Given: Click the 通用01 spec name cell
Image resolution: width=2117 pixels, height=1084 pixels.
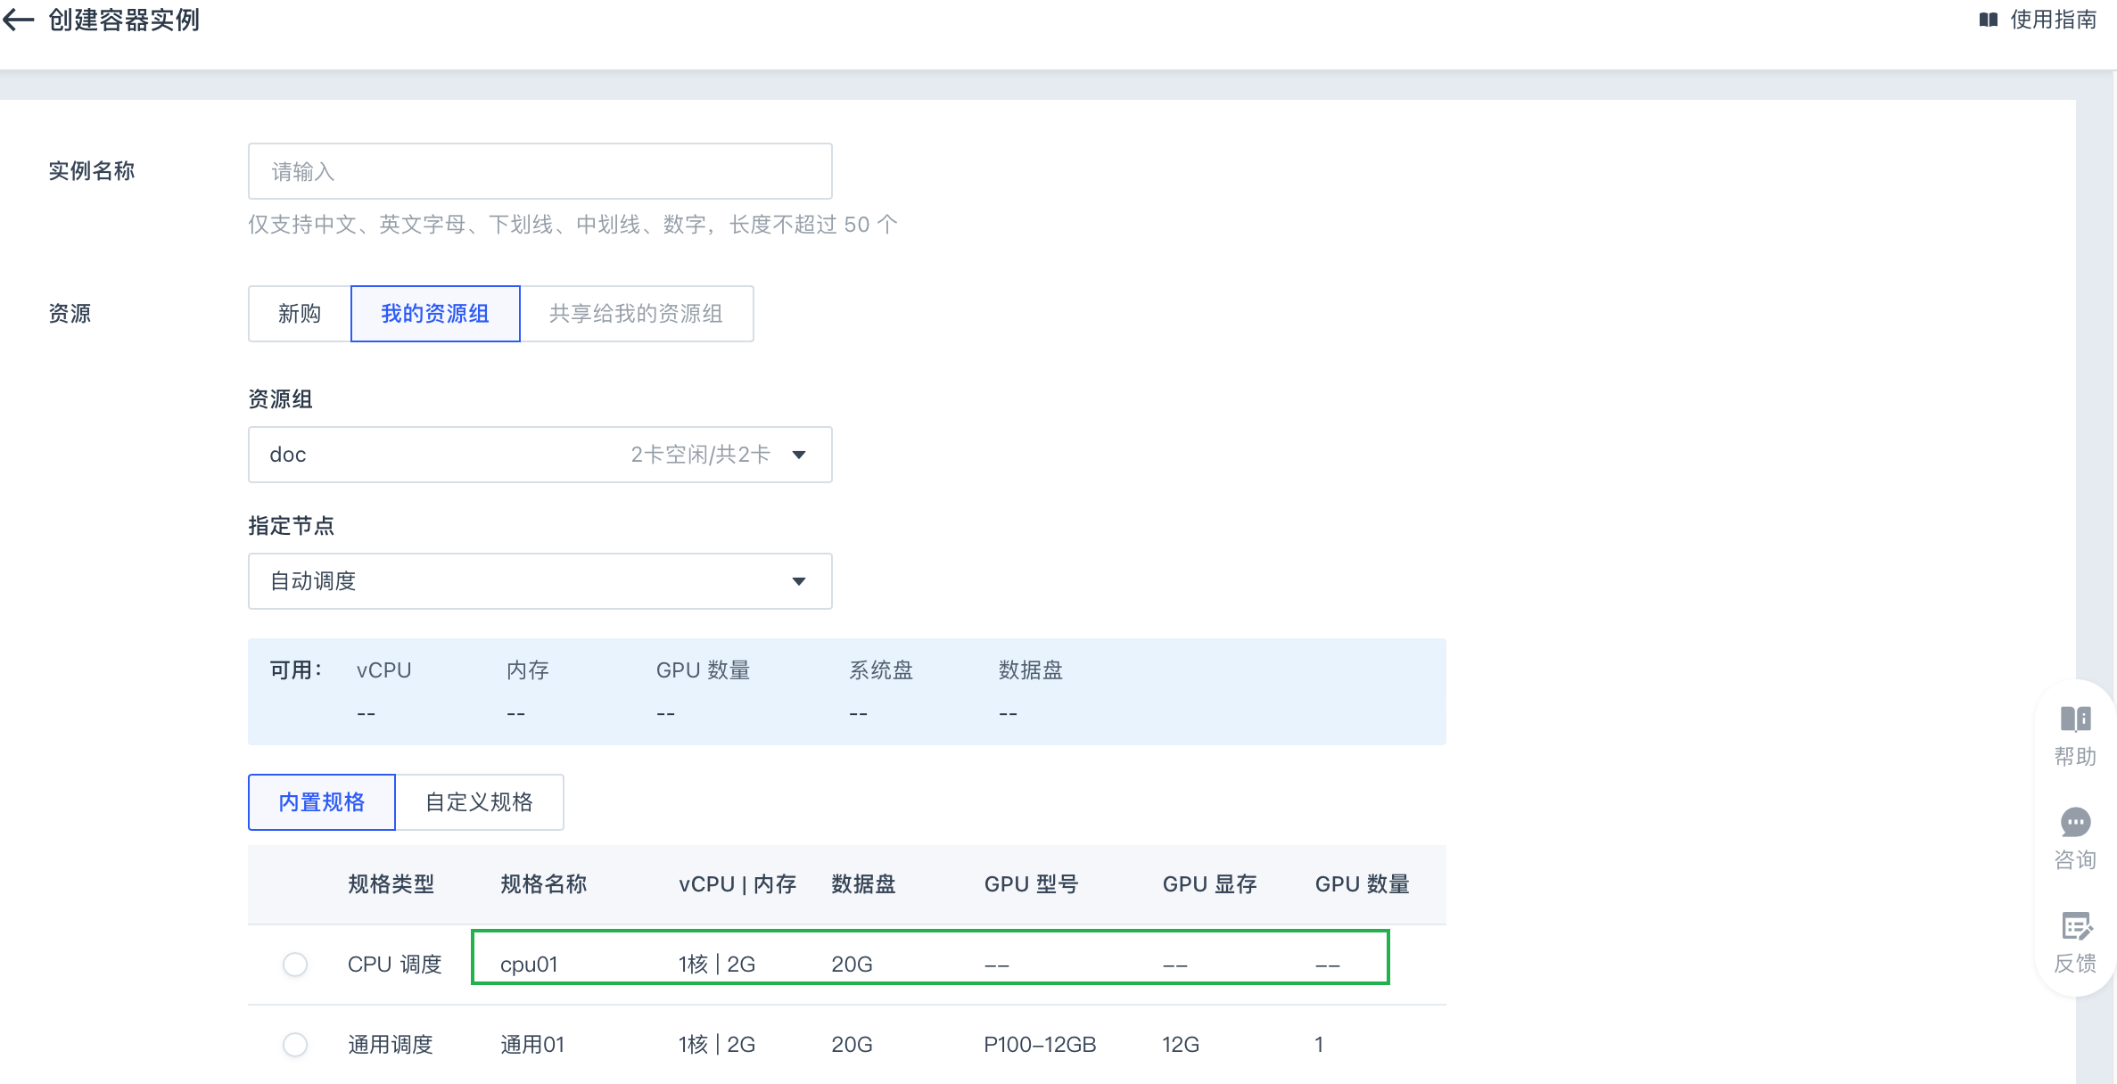Looking at the screenshot, I should click(532, 1045).
